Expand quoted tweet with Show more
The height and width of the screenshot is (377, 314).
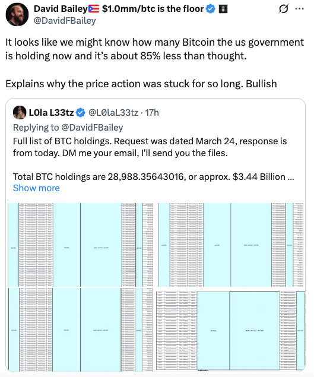point(36,188)
